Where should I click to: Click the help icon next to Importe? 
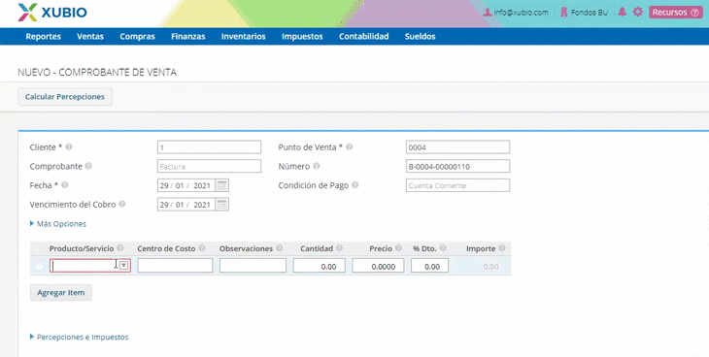502,247
